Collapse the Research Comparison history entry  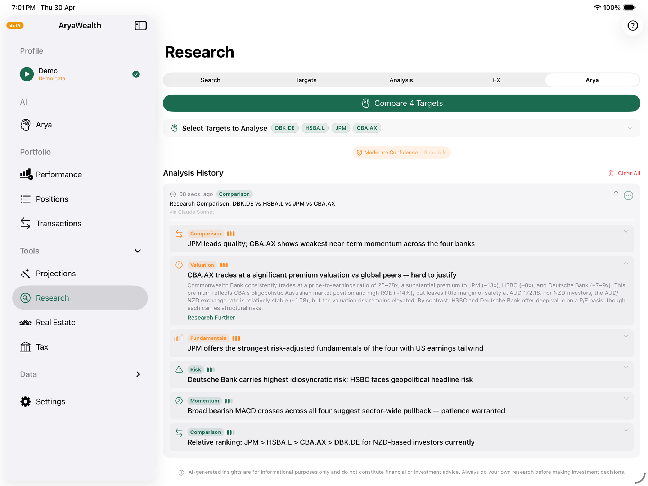pos(616,192)
